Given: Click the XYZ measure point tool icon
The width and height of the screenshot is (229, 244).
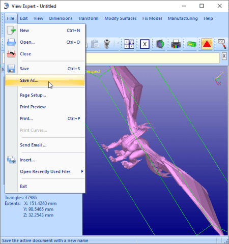Looking at the screenshot, I should [222, 44].
